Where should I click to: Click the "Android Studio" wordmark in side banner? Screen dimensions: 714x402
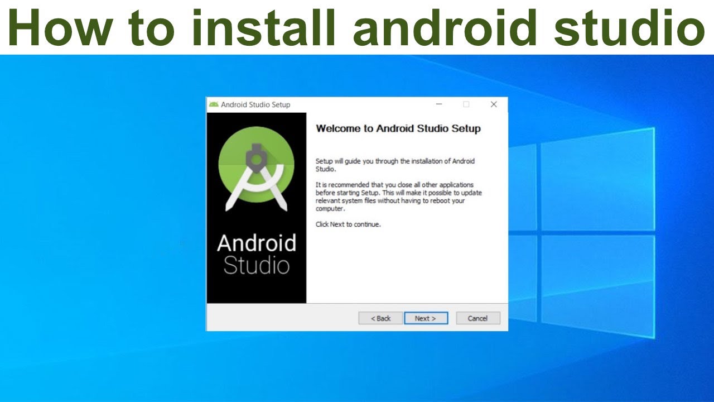[257, 255]
